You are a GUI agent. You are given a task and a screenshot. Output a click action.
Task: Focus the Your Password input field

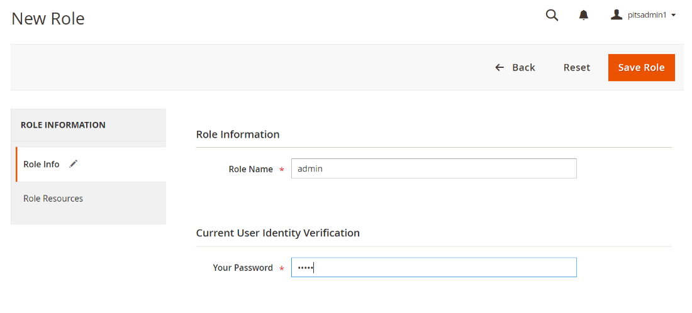(x=433, y=268)
